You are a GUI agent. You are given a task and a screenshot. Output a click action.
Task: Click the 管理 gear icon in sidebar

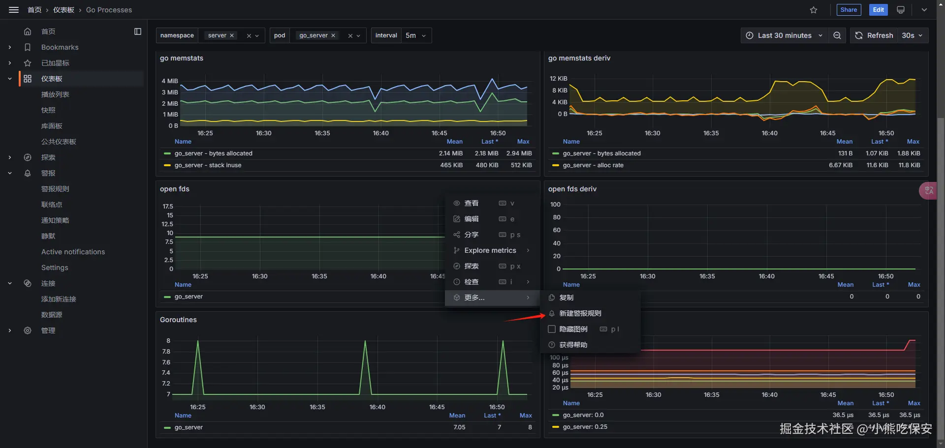coord(28,330)
